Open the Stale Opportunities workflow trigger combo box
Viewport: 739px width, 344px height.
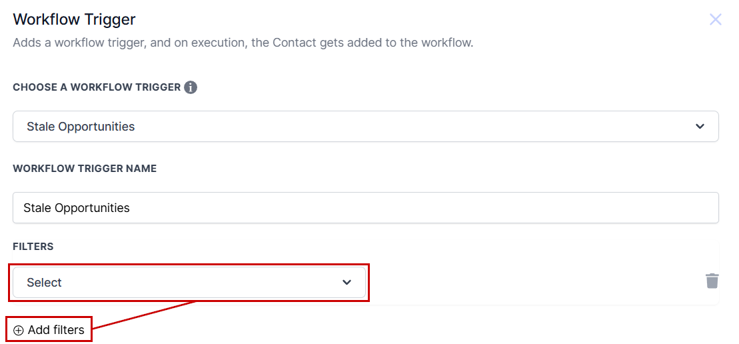click(x=366, y=126)
